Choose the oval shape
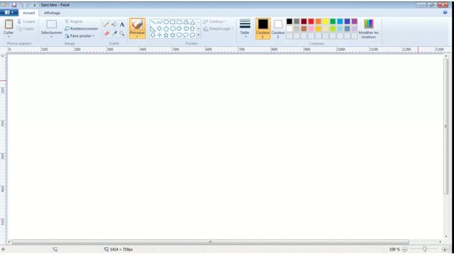This screenshot has width=454, height=255. pyautogui.click(x=166, y=22)
